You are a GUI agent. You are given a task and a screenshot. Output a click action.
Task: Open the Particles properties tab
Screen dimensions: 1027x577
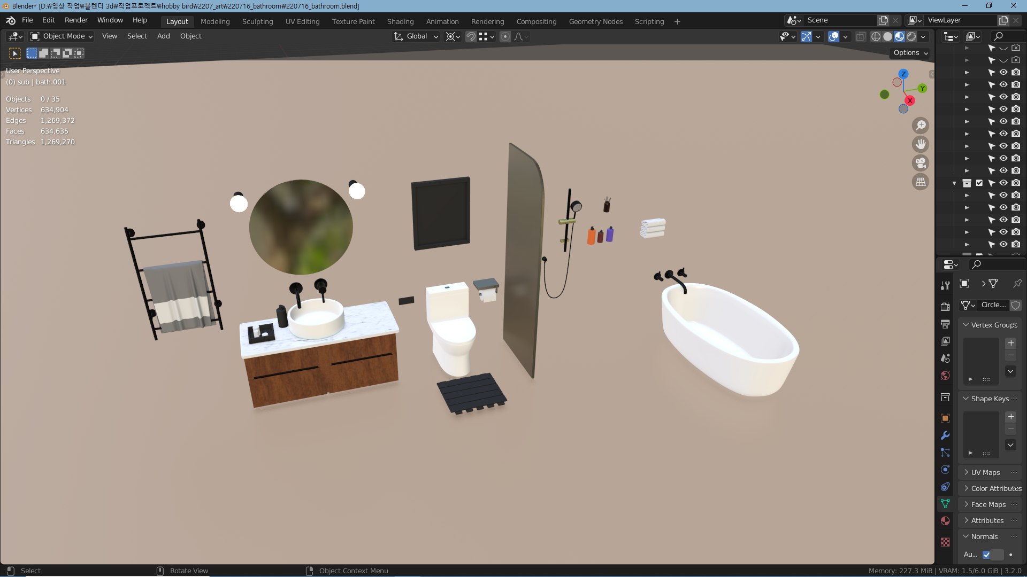[x=945, y=453]
